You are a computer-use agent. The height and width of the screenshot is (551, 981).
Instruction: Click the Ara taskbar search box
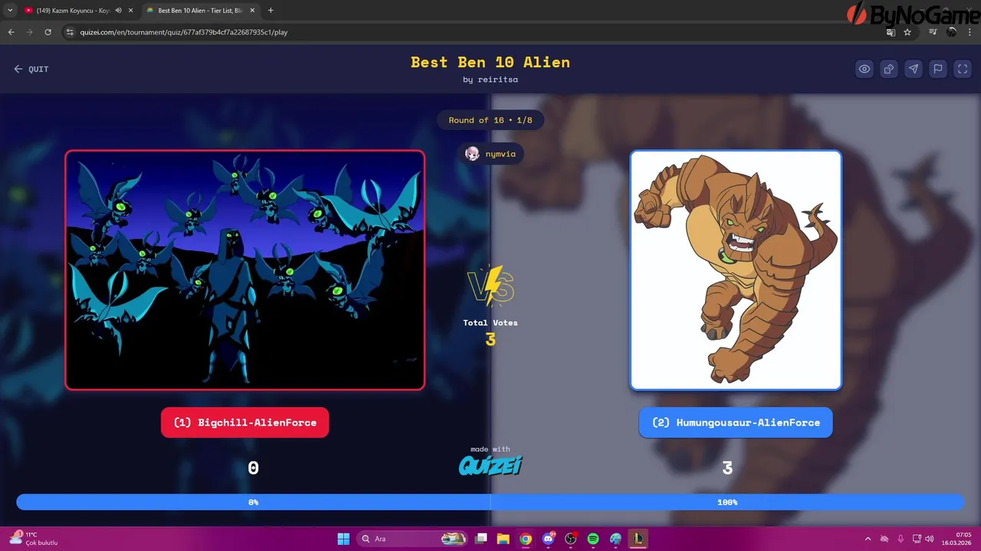click(414, 539)
